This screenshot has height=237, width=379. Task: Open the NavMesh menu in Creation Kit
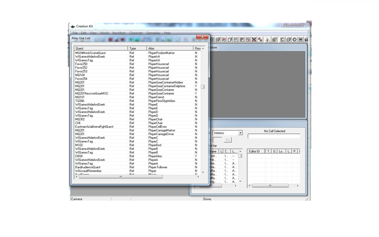[x=119, y=33]
